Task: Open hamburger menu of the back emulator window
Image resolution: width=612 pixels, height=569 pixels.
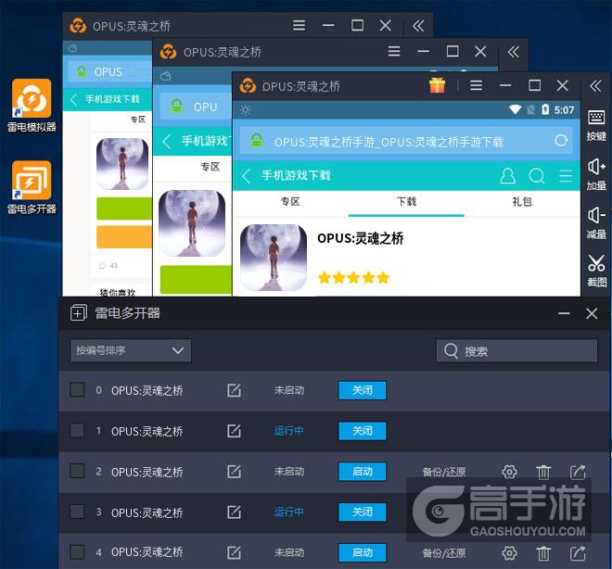Action: pos(299,25)
